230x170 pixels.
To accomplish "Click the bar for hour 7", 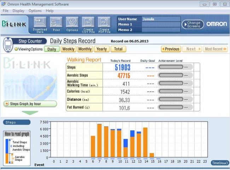I will coord(99,141).
